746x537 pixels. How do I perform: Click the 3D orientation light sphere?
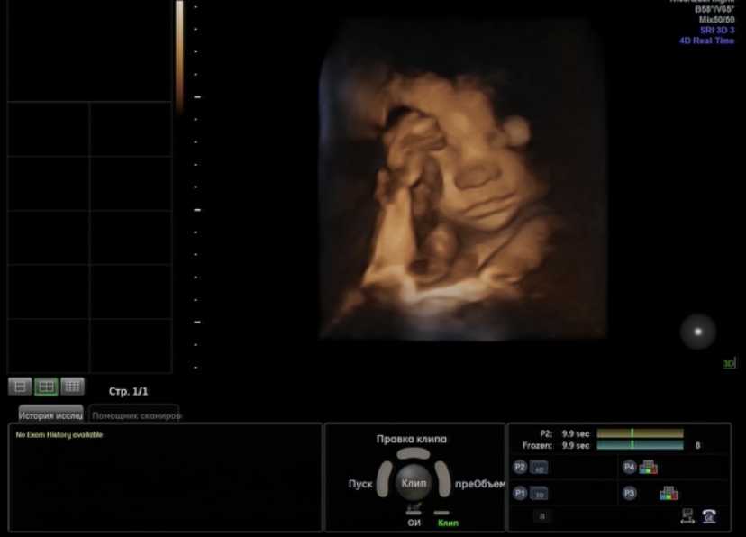(698, 332)
